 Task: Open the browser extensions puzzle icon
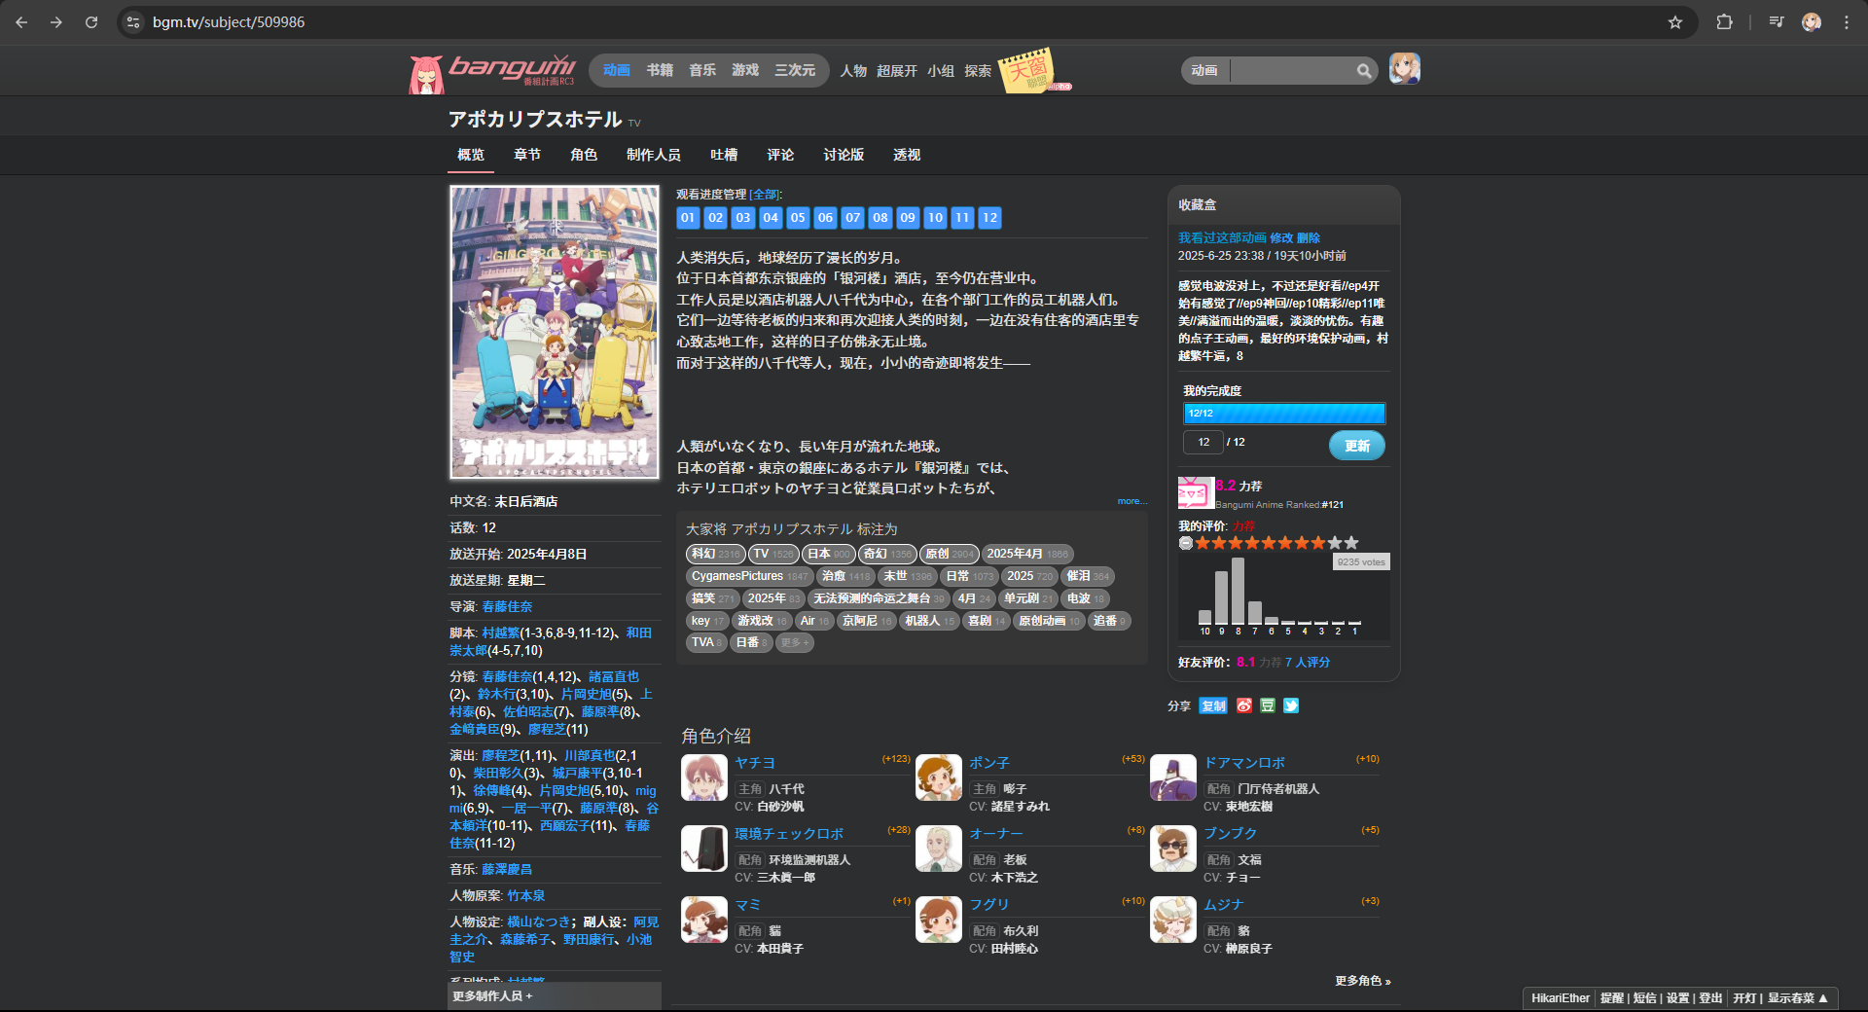1724,21
